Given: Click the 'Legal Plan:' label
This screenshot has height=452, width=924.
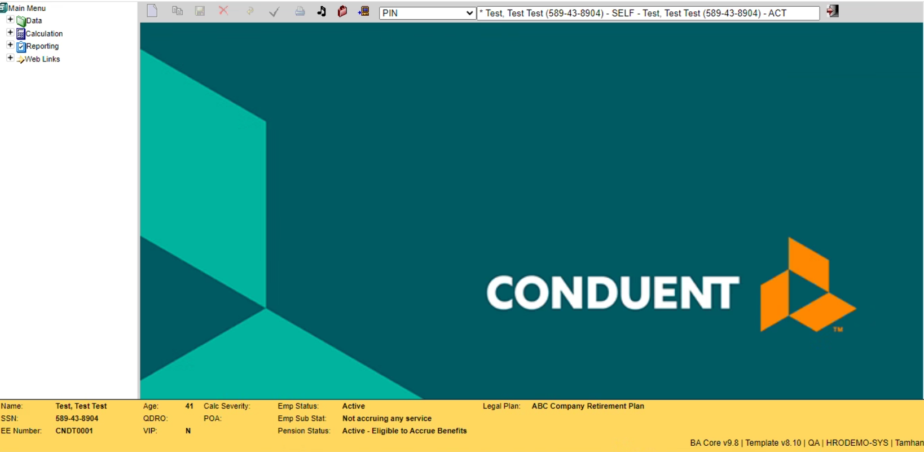Looking at the screenshot, I should pyautogui.click(x=501, y=406).
